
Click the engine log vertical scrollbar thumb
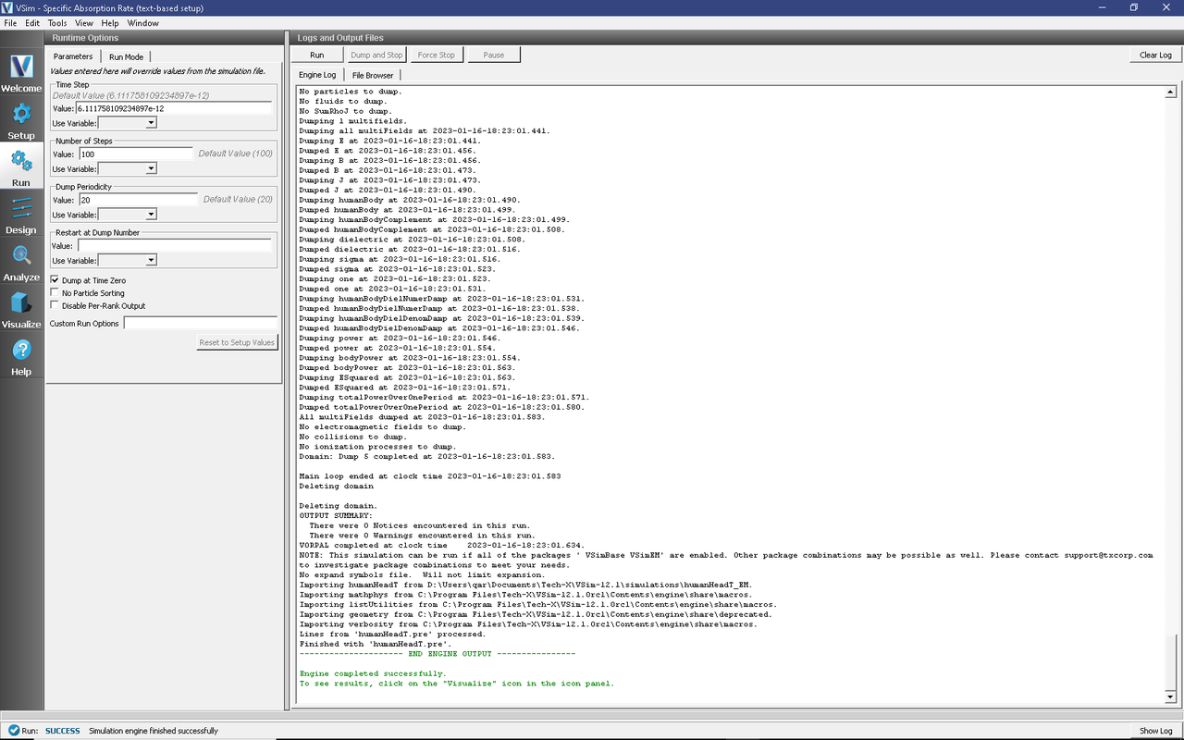1170,662
